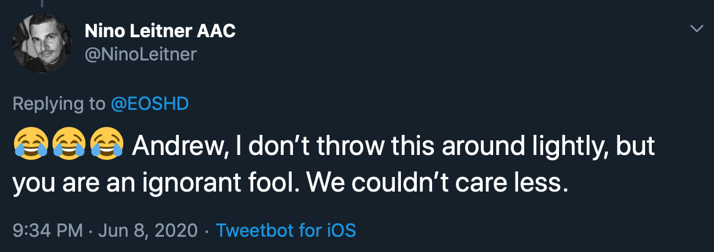Viewport: 714px width, 252px height.
Task: Click the Tweetbot for iOS source link
Action: click(x=286, y=230)
